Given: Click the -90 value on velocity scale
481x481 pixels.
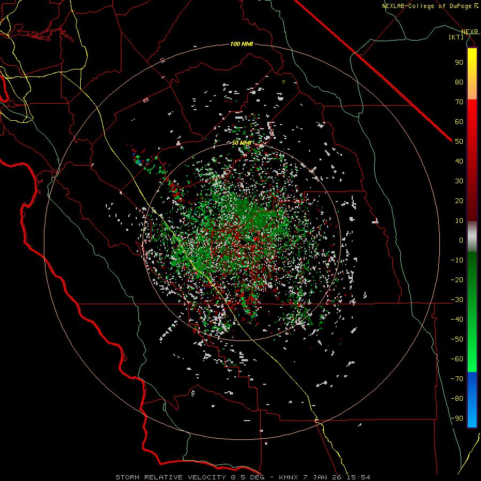Looking at the screenshot, I should pos(457,418).
